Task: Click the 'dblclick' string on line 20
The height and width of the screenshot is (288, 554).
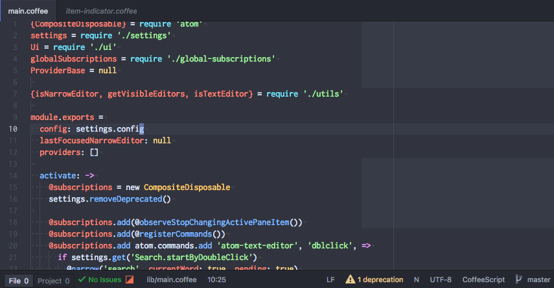Action: [x=330, y=246]
